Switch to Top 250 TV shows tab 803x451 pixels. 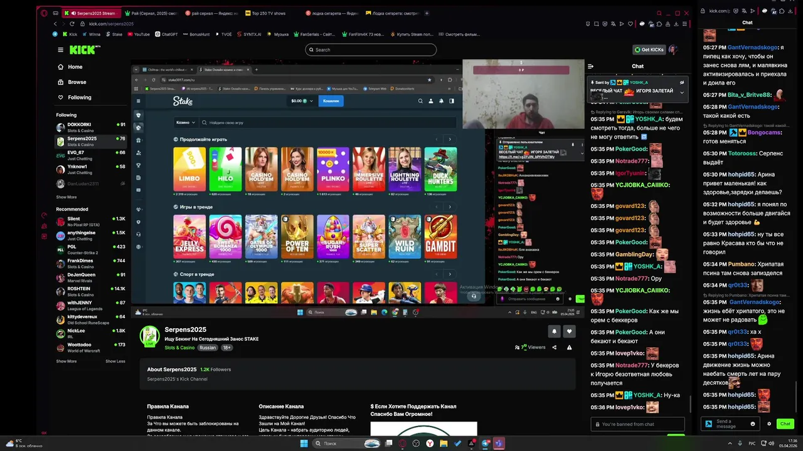[x=268, y=13]
